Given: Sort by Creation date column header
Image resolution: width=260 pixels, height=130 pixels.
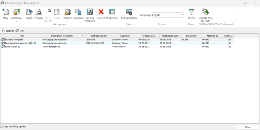Looking at the screenshot, I should click(149, 36).
